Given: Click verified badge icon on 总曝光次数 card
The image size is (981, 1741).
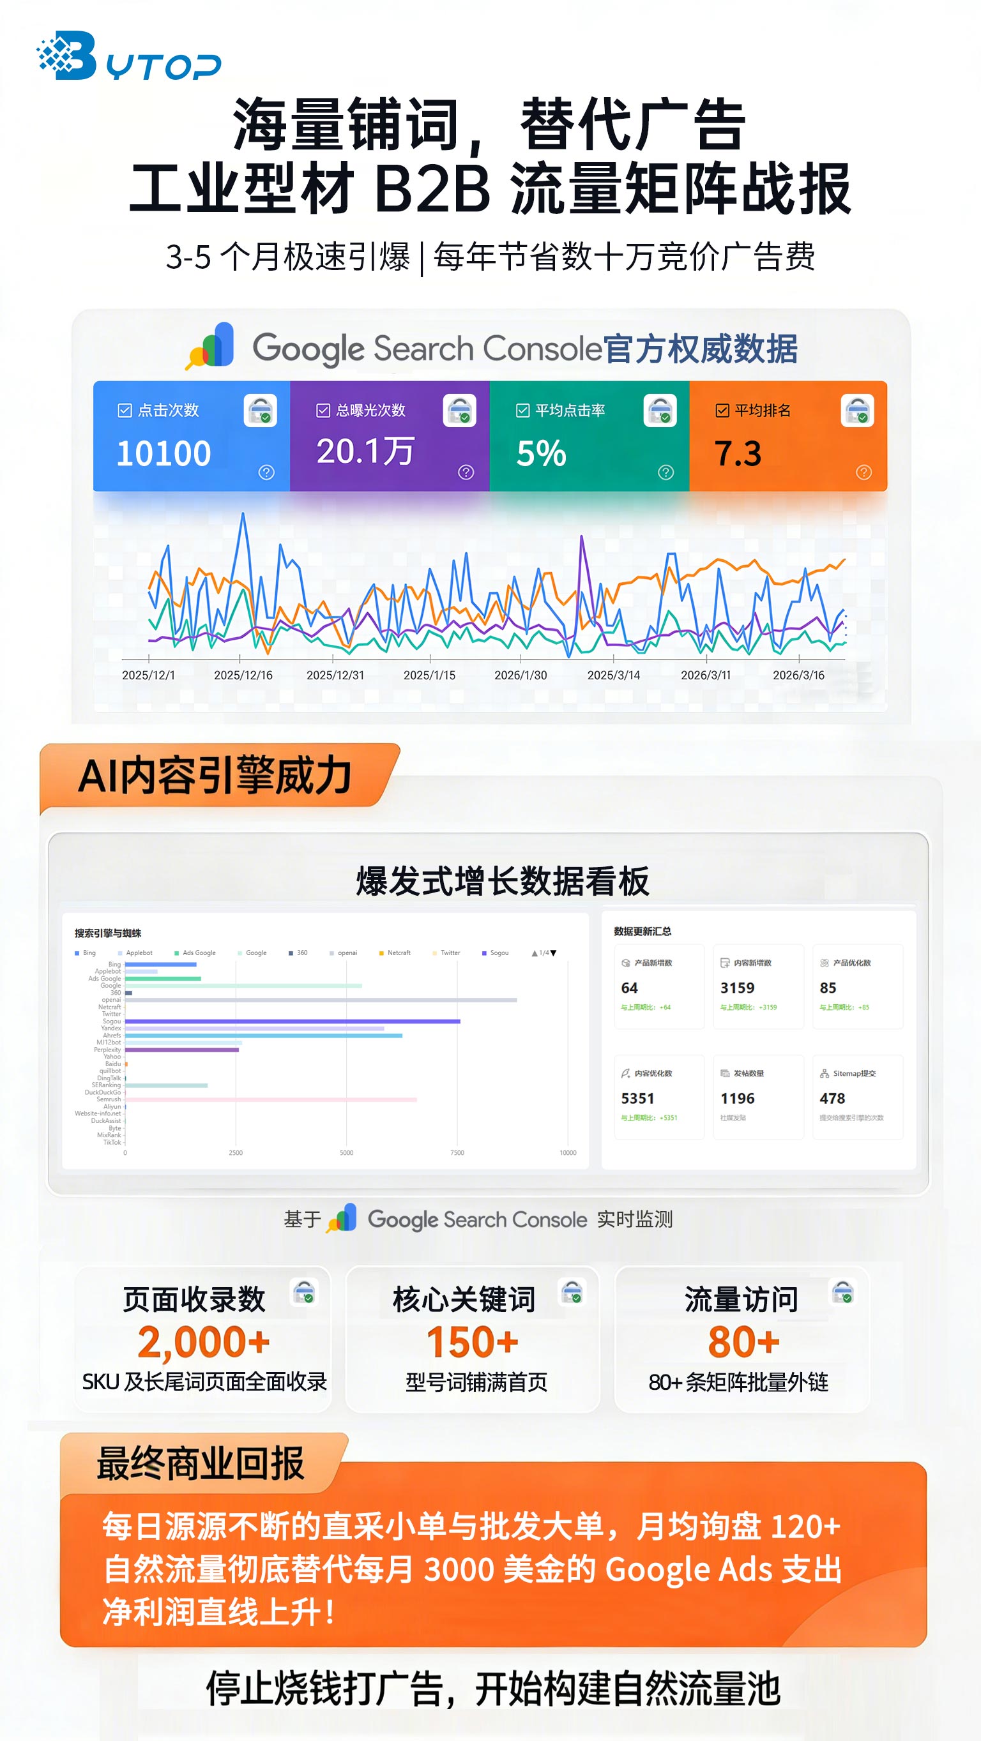Looking at the screenshot, I should click(x=460, y=411).
